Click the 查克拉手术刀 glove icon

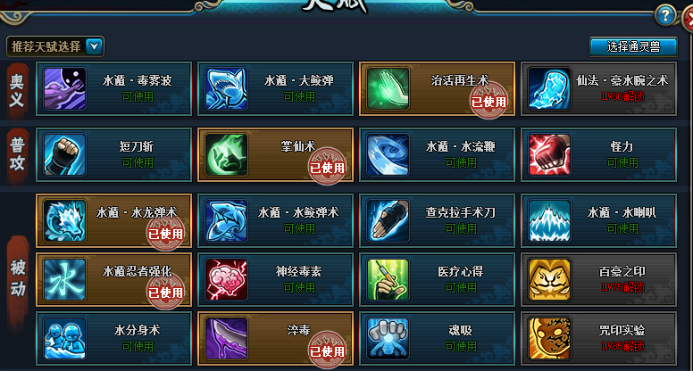[x=388, y=220]
